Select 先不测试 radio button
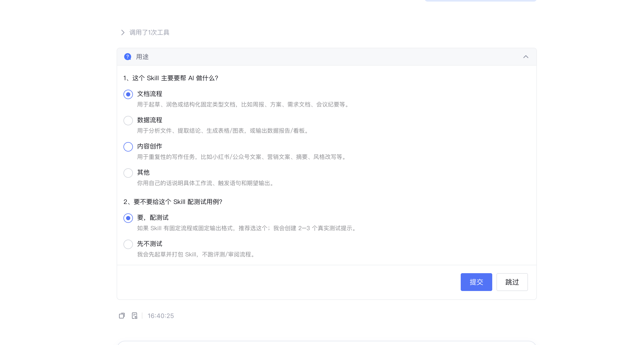 point(128,244)
